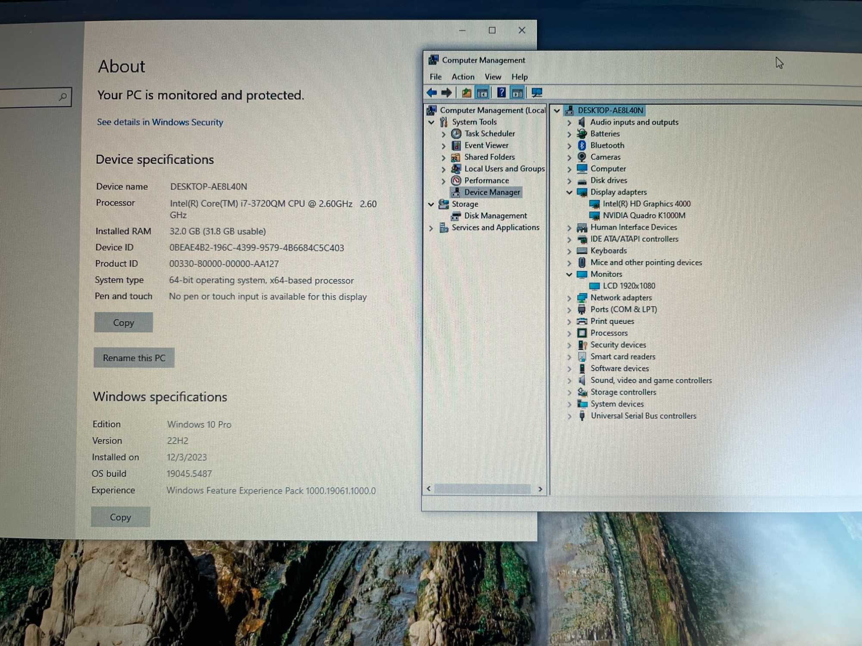Open the Action menu
This screenshot has width=862, height=646.
[x=463, y=77]
